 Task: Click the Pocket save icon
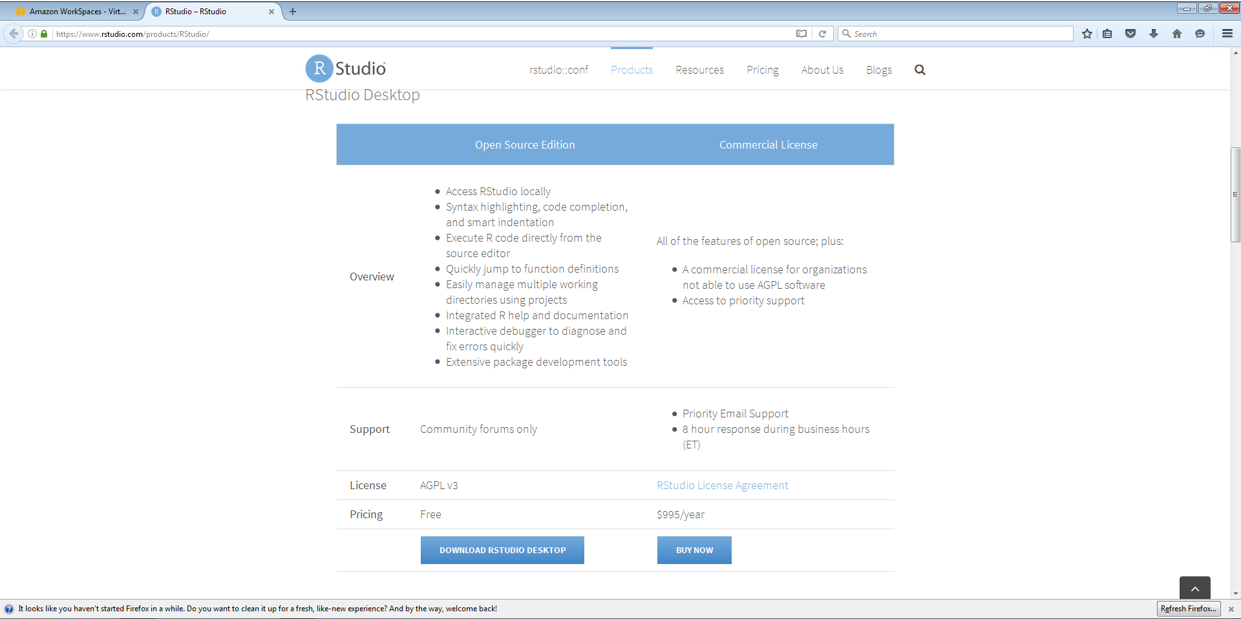click(1130, 34)
